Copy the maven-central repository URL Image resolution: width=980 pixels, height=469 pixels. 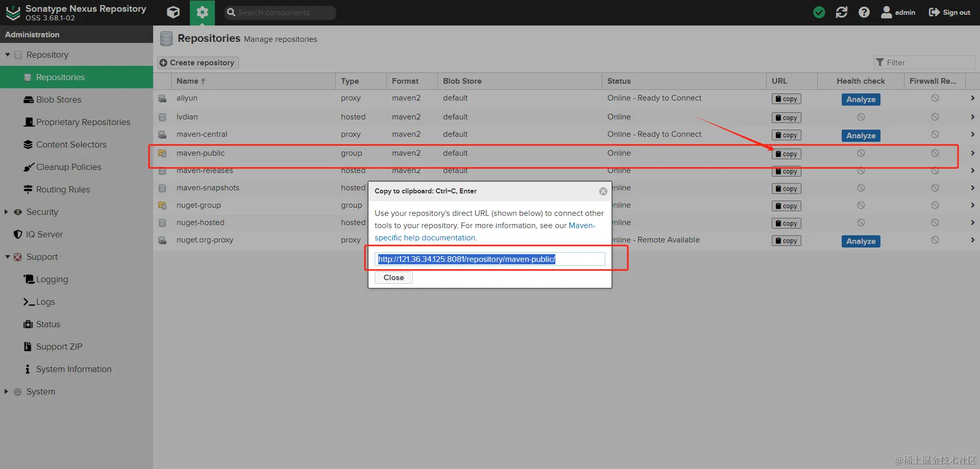(786, 135)
